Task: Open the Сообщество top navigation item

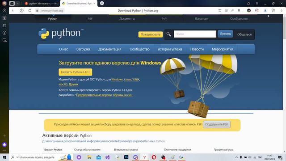Action: [239, 19]
